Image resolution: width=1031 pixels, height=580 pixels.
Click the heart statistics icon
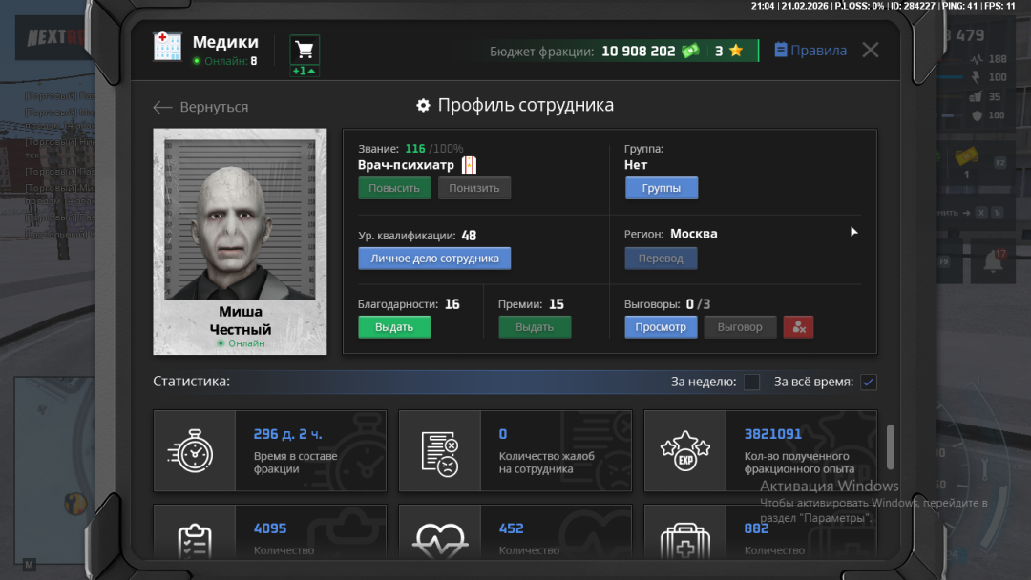pos(440,539)
